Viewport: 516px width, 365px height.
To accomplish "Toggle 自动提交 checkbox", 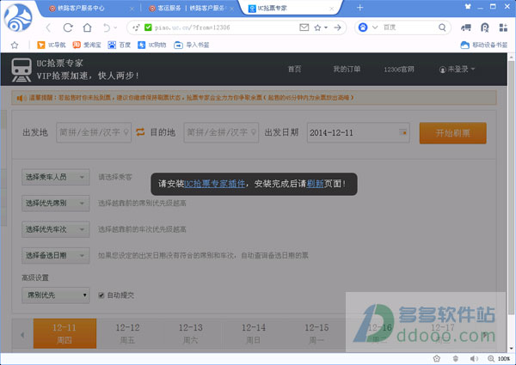I will point(101,295).
